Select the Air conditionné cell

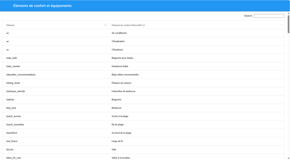pos(119,33)
